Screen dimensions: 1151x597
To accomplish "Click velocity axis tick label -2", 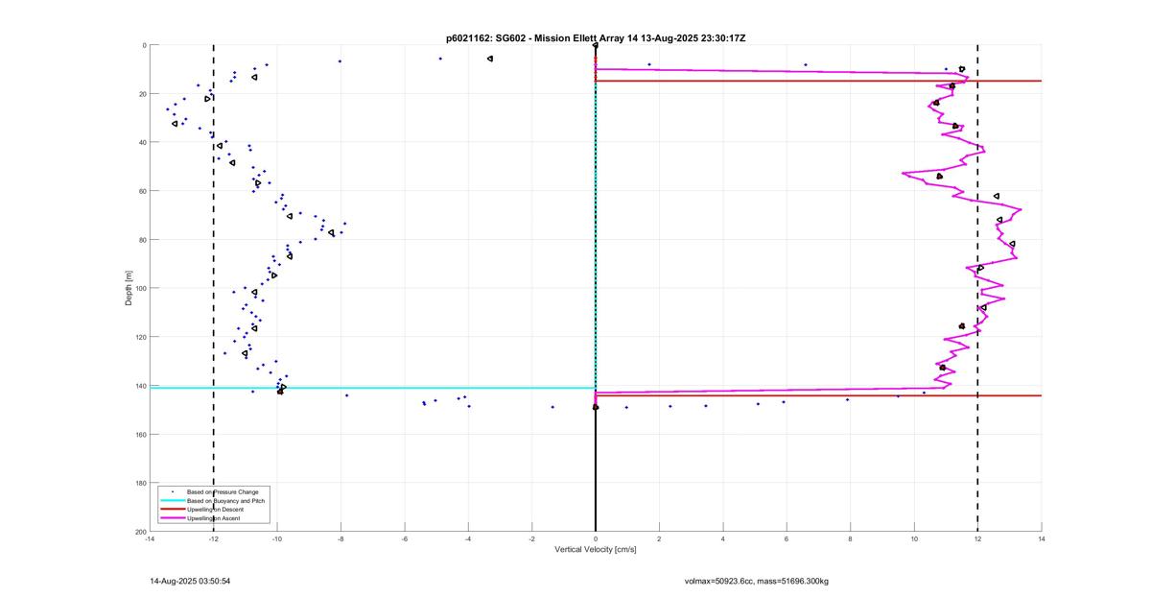I will (x=531, y=539).
